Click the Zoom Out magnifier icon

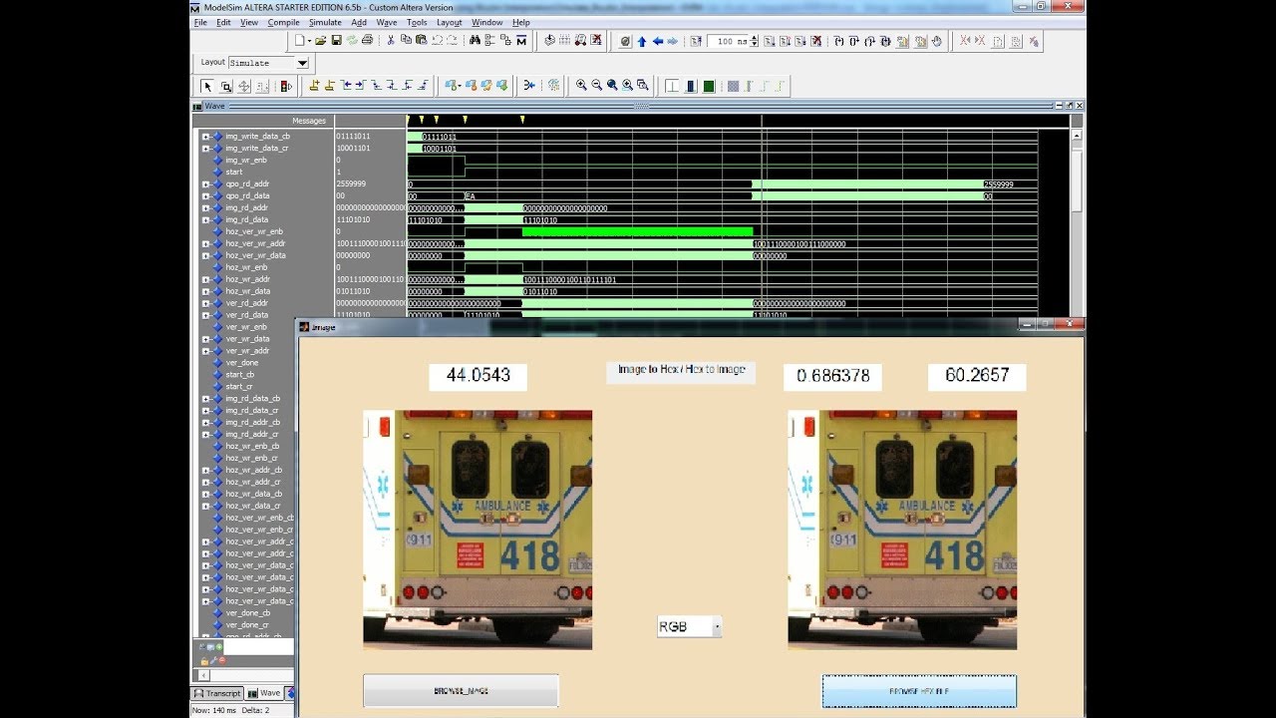(596, 86)
